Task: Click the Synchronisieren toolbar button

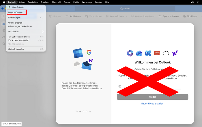Action: tap(169, 16)
